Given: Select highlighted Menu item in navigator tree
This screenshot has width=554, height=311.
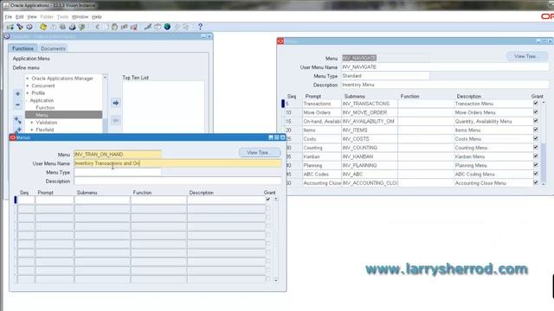Looking at the screenshot, I should click(63, 115).
